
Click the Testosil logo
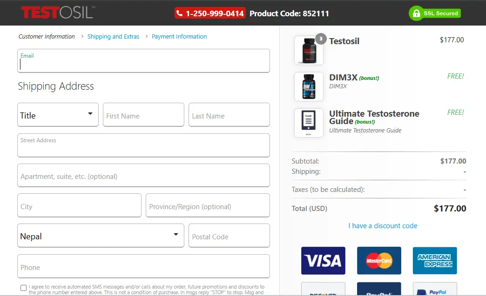tap(57, 13)
